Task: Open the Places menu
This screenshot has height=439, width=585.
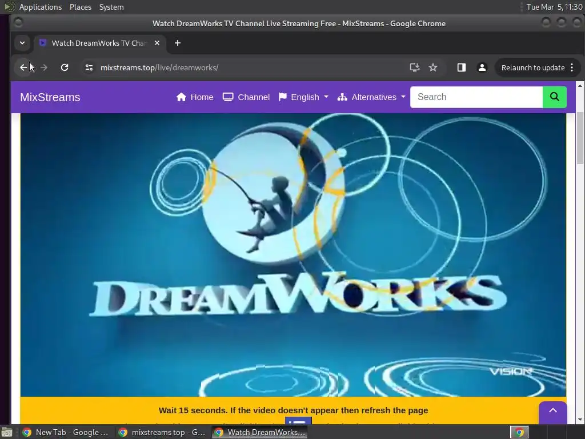Action: [81, 7]
